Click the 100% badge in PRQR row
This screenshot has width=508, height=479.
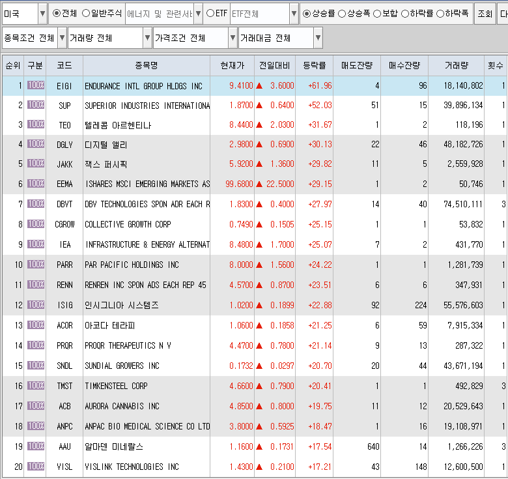click(x=36, y=345)
